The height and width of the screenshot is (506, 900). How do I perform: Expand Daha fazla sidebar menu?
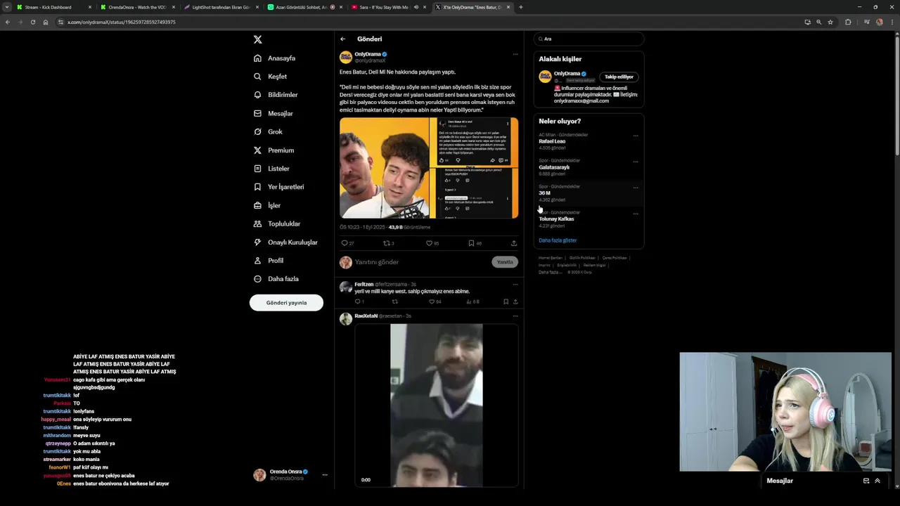276,279
